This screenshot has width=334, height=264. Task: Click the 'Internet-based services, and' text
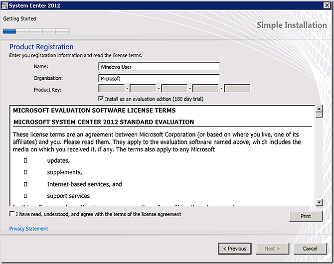coord(85,184)
